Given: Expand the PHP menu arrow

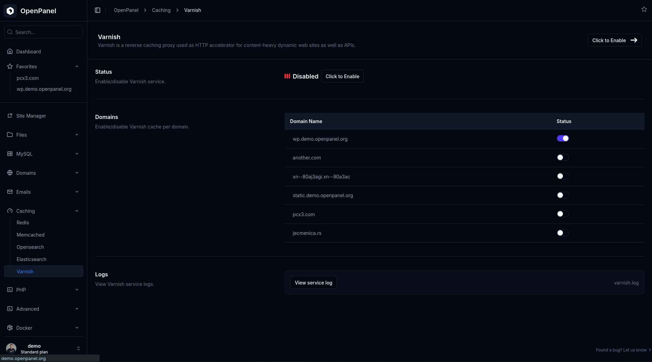Looking at the screenshot, I should point(77,290).
